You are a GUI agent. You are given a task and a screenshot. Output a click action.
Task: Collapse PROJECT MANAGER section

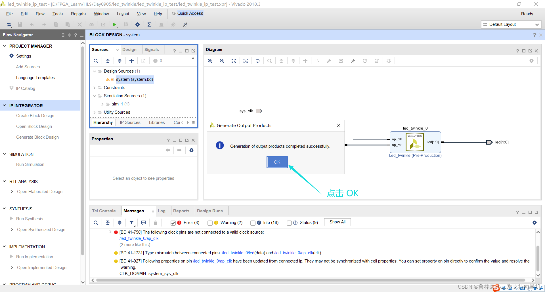(x=4, y=46)
